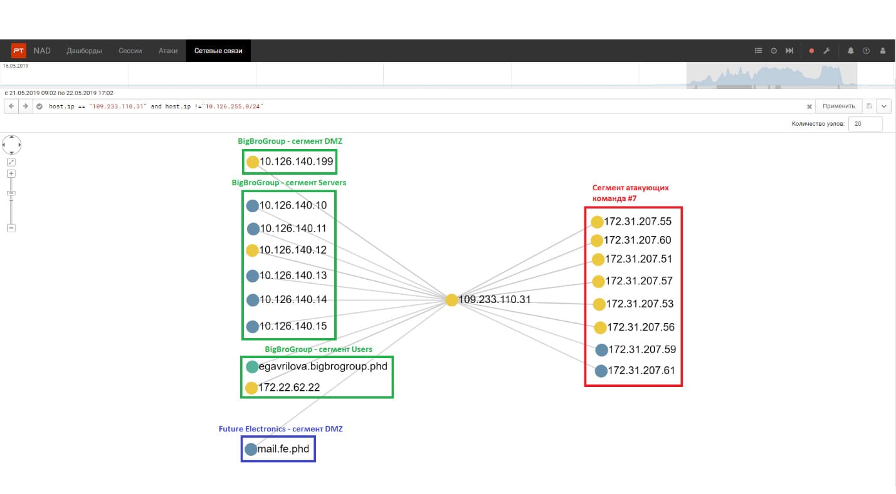Go back to previous filter
This screenshot has height=494, width=896.
click(11, 106)
